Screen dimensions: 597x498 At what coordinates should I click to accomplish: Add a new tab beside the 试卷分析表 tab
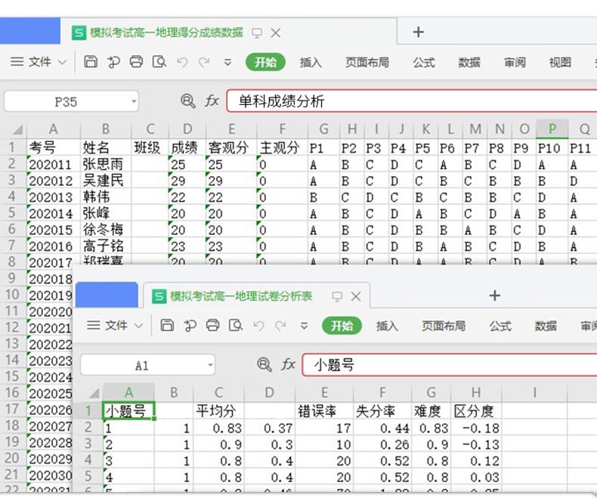(x=494, y=295)
